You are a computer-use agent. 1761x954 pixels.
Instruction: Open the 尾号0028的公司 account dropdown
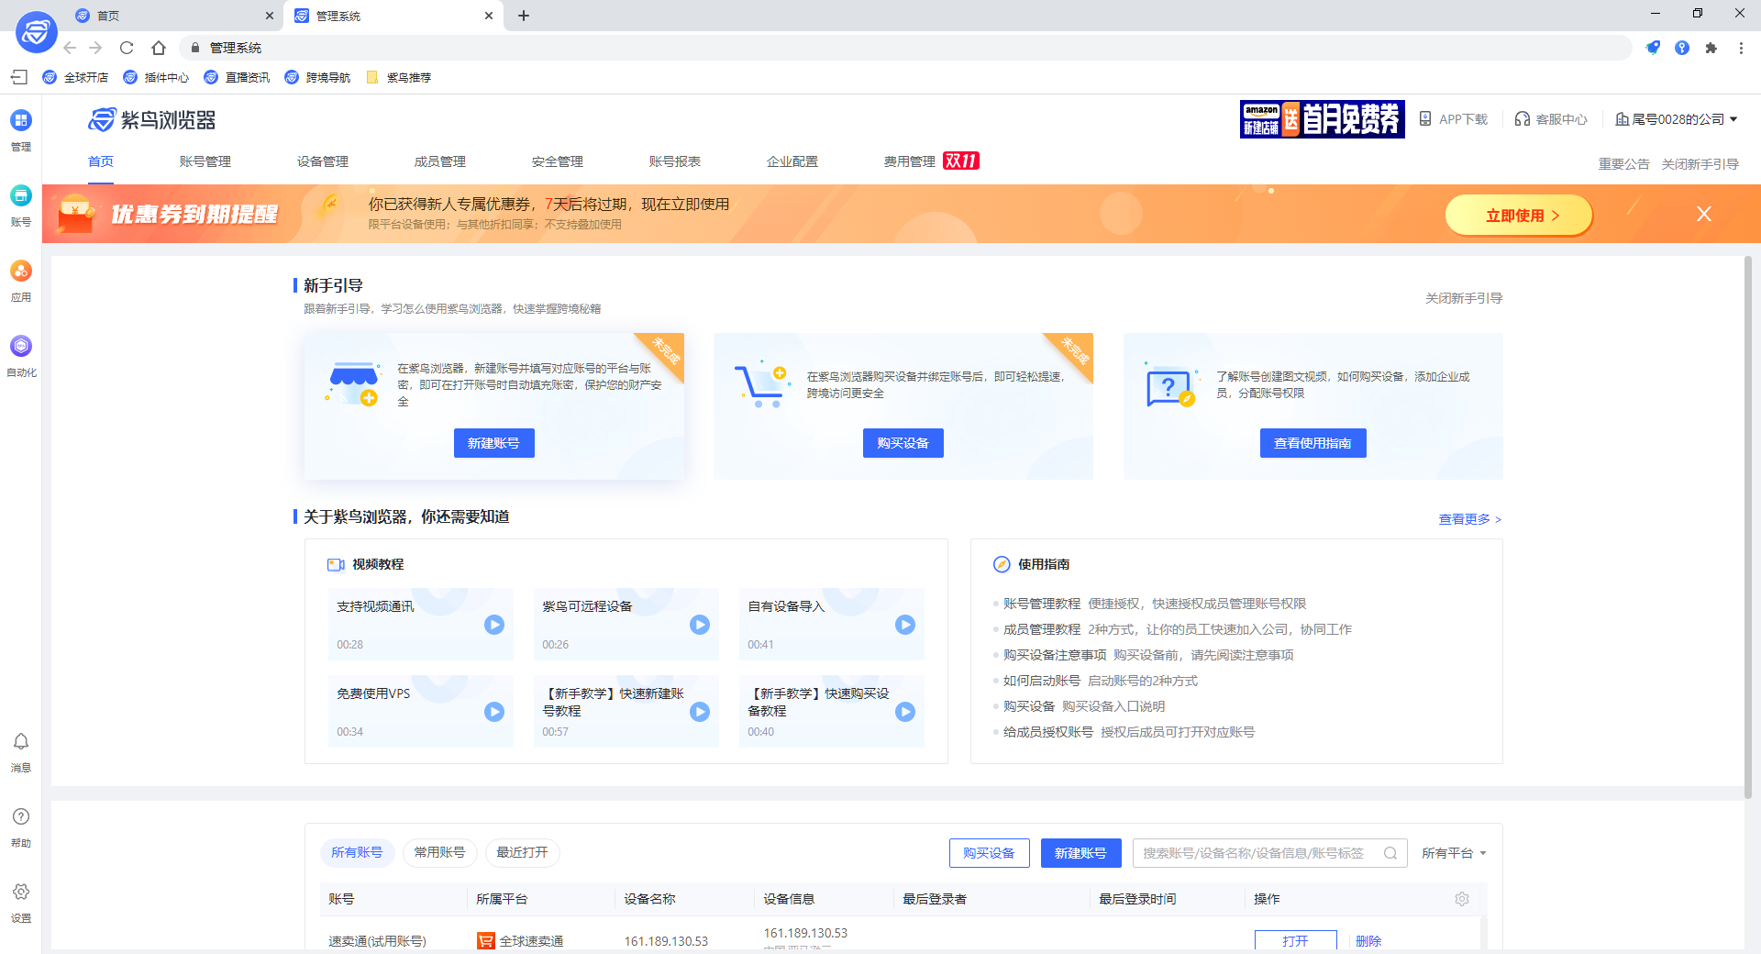click(x=1676, y=118)
